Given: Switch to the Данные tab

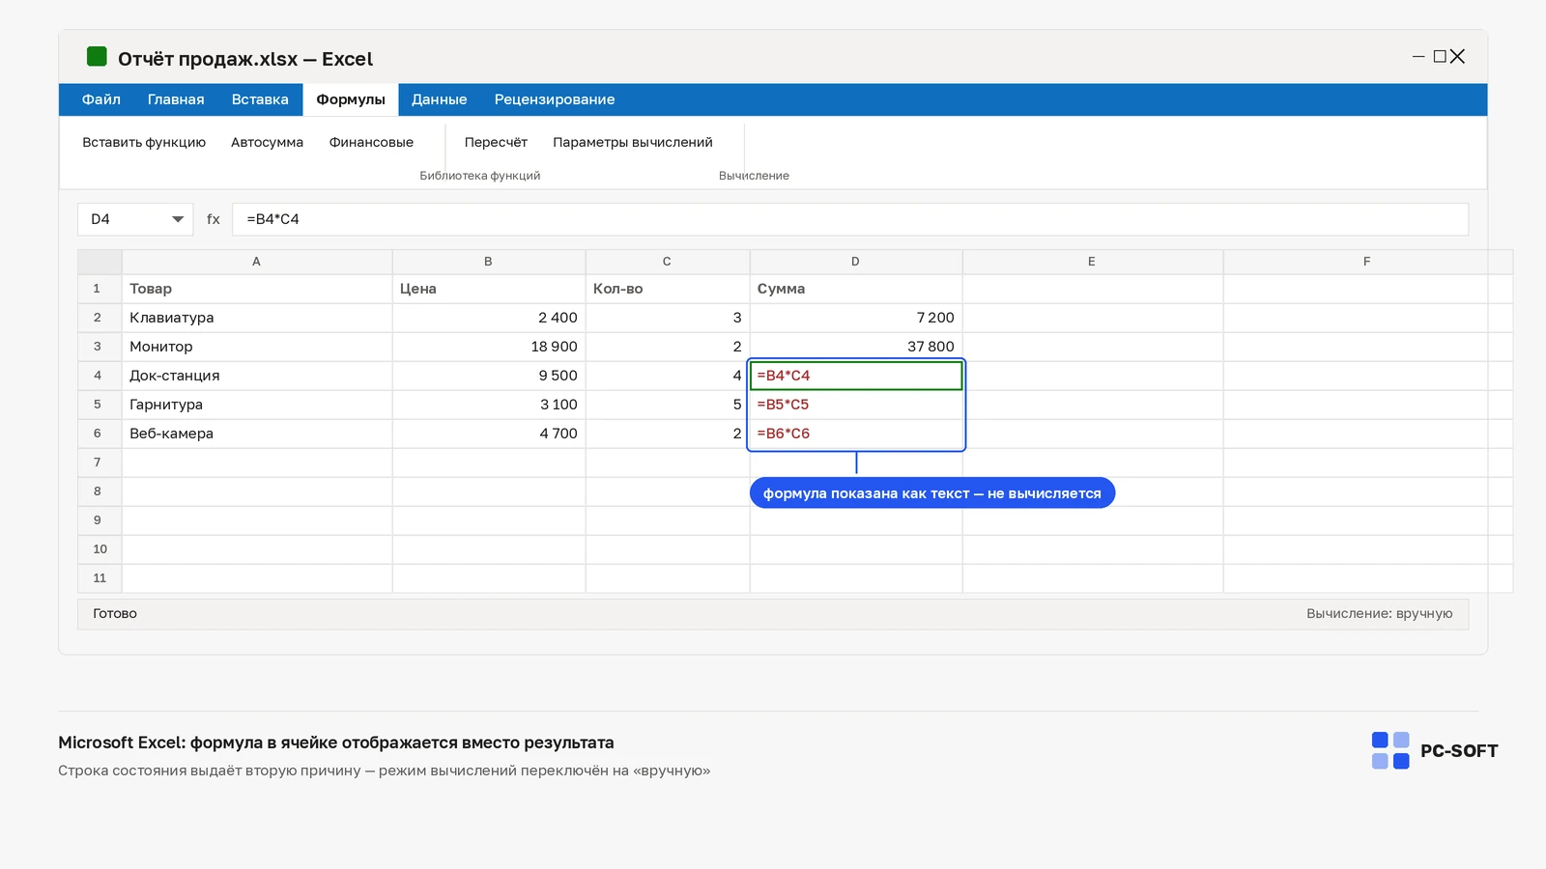Looking at the screenshot, I should [440, 99].
